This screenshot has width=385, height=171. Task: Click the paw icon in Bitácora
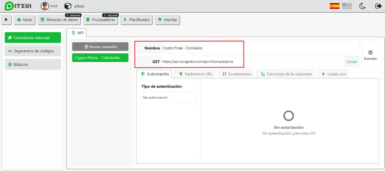click(x=10, y=65)
